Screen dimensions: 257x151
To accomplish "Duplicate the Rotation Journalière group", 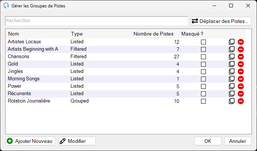I will pos(231,101).
